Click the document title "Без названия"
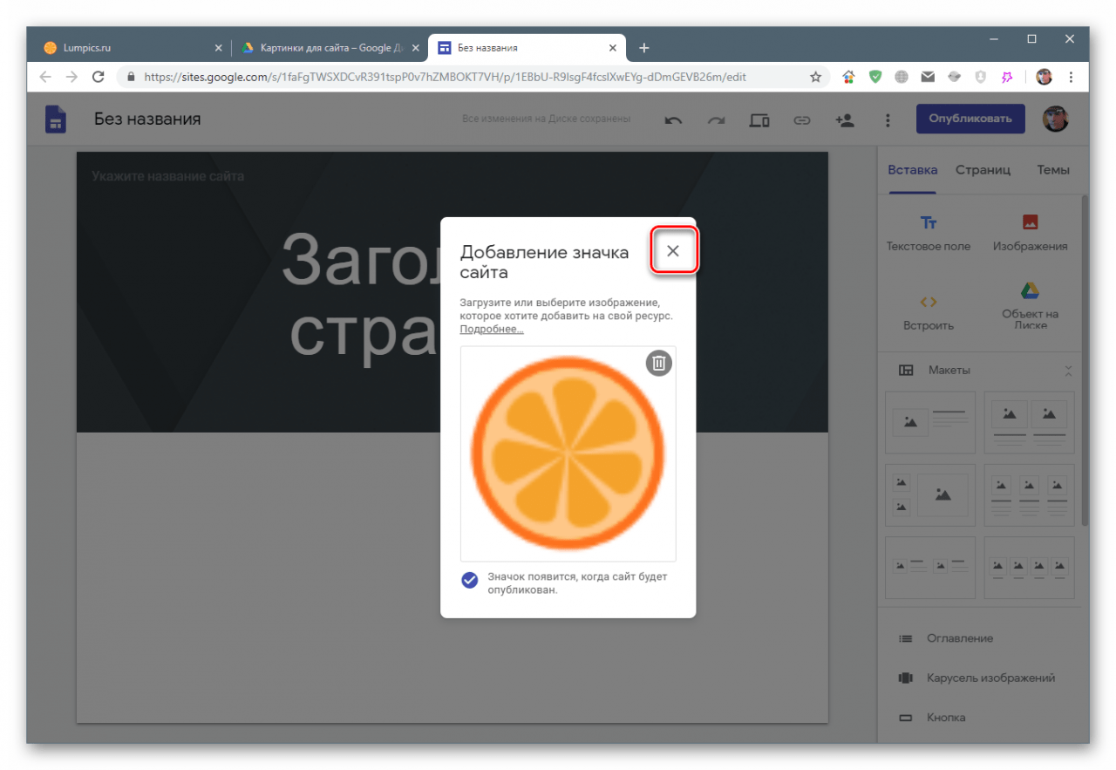Image resolution: width=1116 pixels, height=770 pixels. click(147, 119)
